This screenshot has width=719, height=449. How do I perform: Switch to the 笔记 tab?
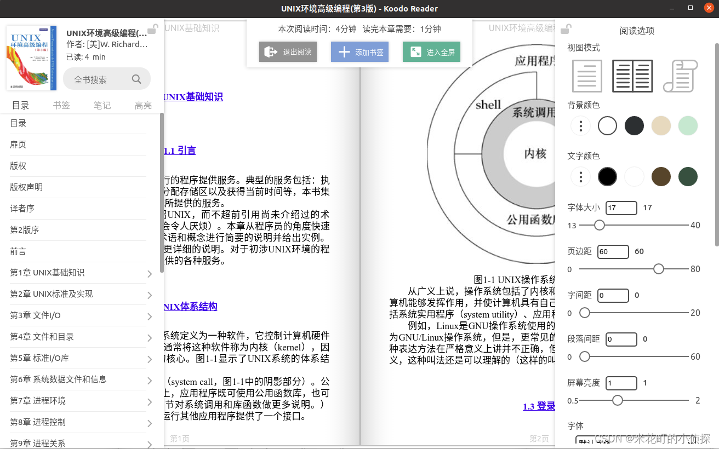102,105
